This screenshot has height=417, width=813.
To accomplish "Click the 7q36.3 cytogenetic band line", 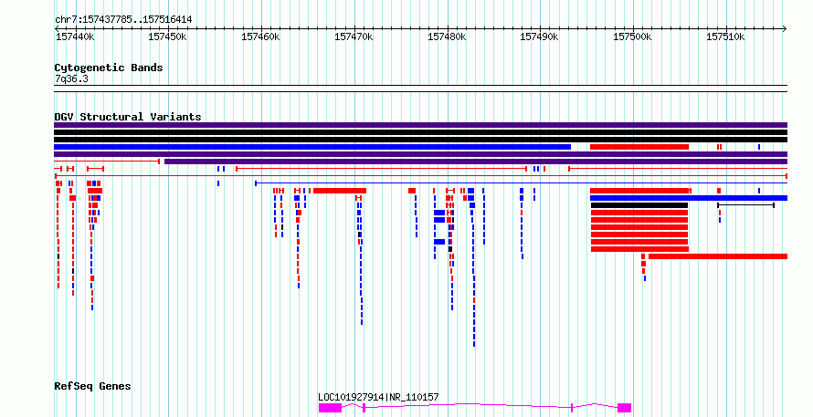I will click(420, 89).
